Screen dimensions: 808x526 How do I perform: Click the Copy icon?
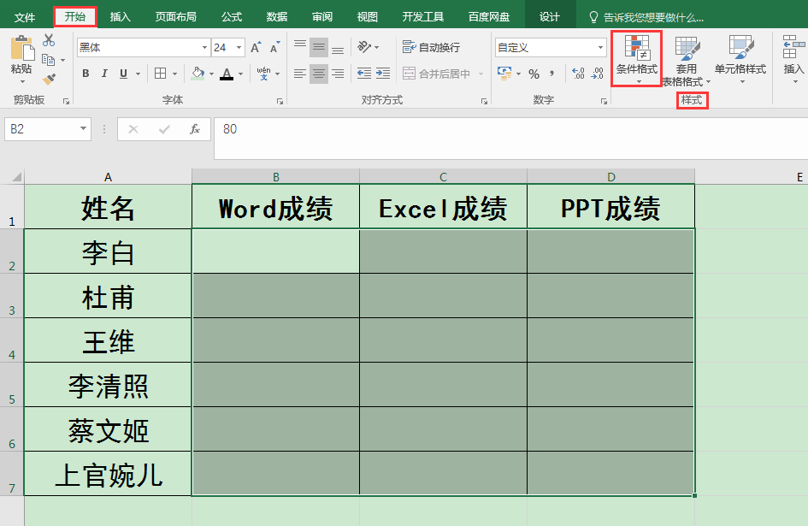pyautogui.click(x=48, y=60)
